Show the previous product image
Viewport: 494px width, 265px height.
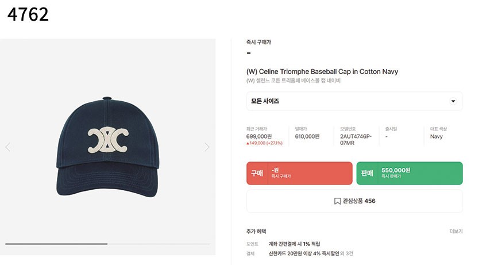8,147
